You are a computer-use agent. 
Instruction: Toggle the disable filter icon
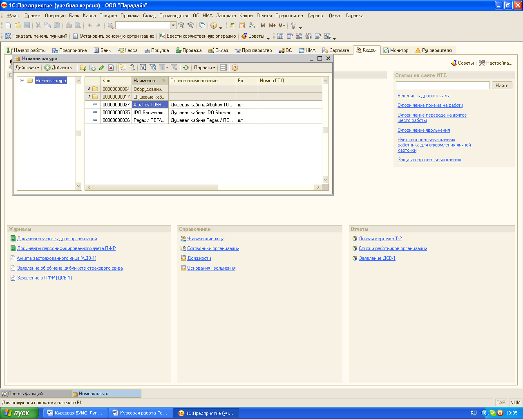point(174,68)
